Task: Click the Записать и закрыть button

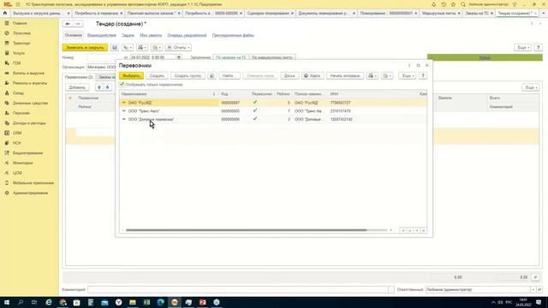Action: click(85, 48)
